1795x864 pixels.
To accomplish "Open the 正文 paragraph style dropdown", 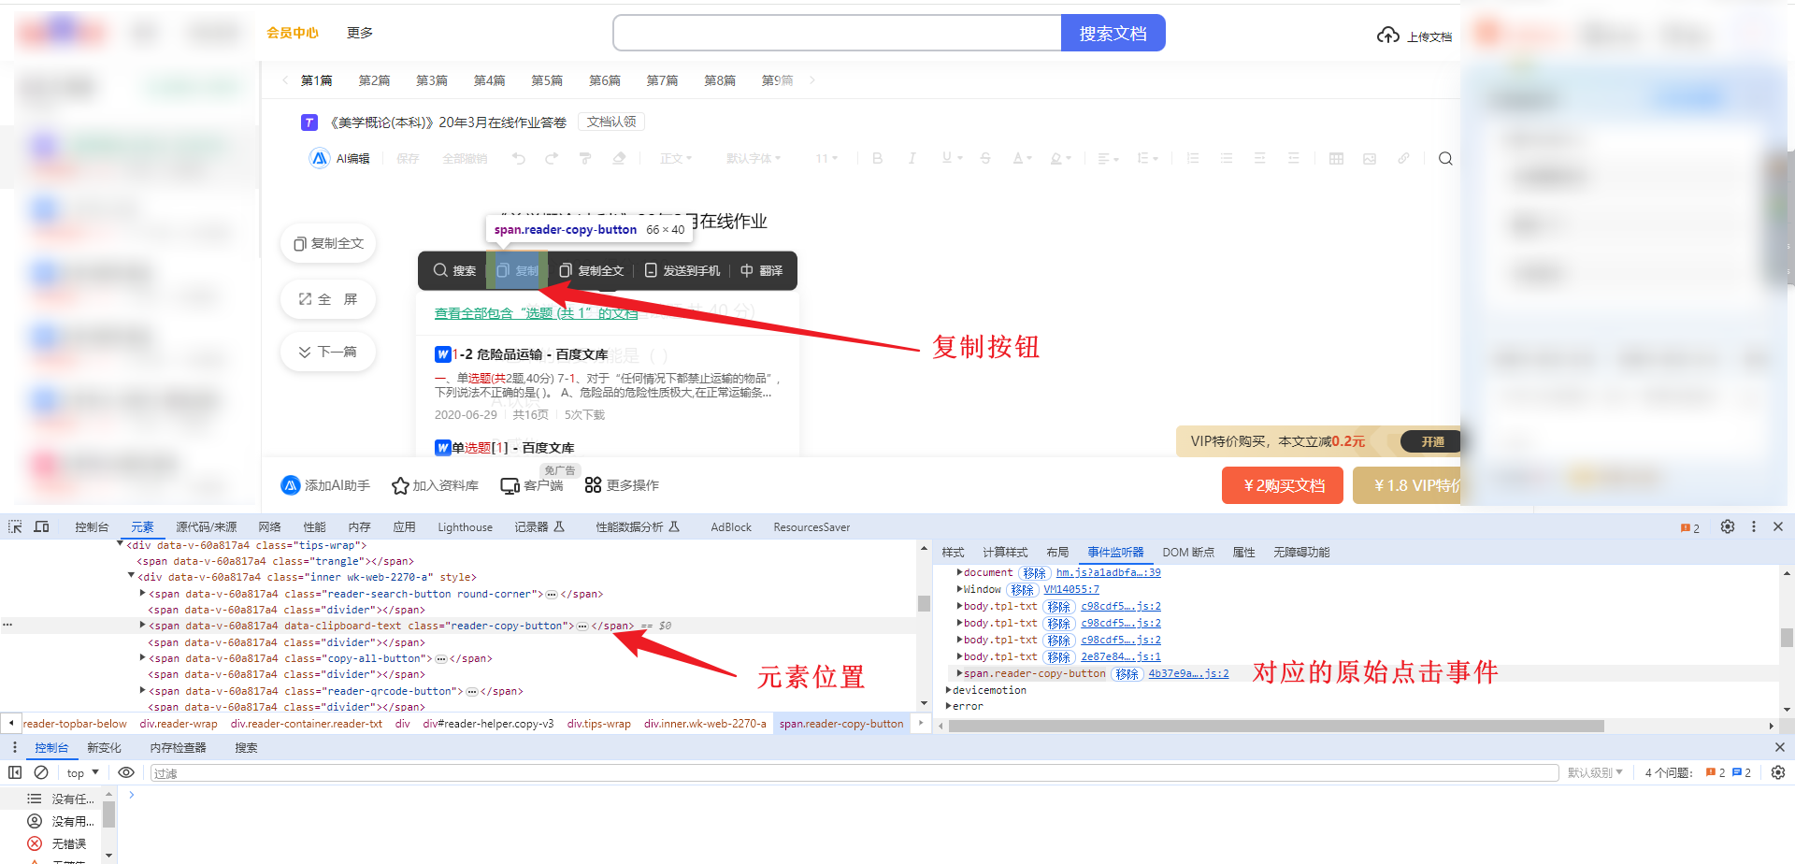I will [675, 158].
